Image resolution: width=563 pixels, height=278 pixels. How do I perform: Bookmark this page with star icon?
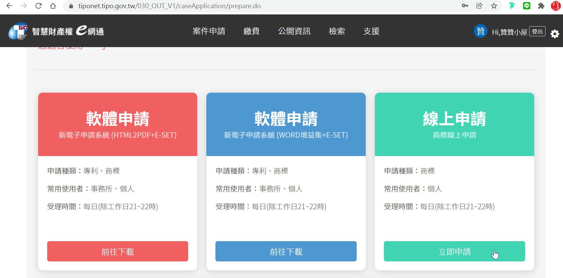494,6
